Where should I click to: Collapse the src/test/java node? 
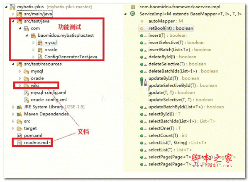point(13,21)
